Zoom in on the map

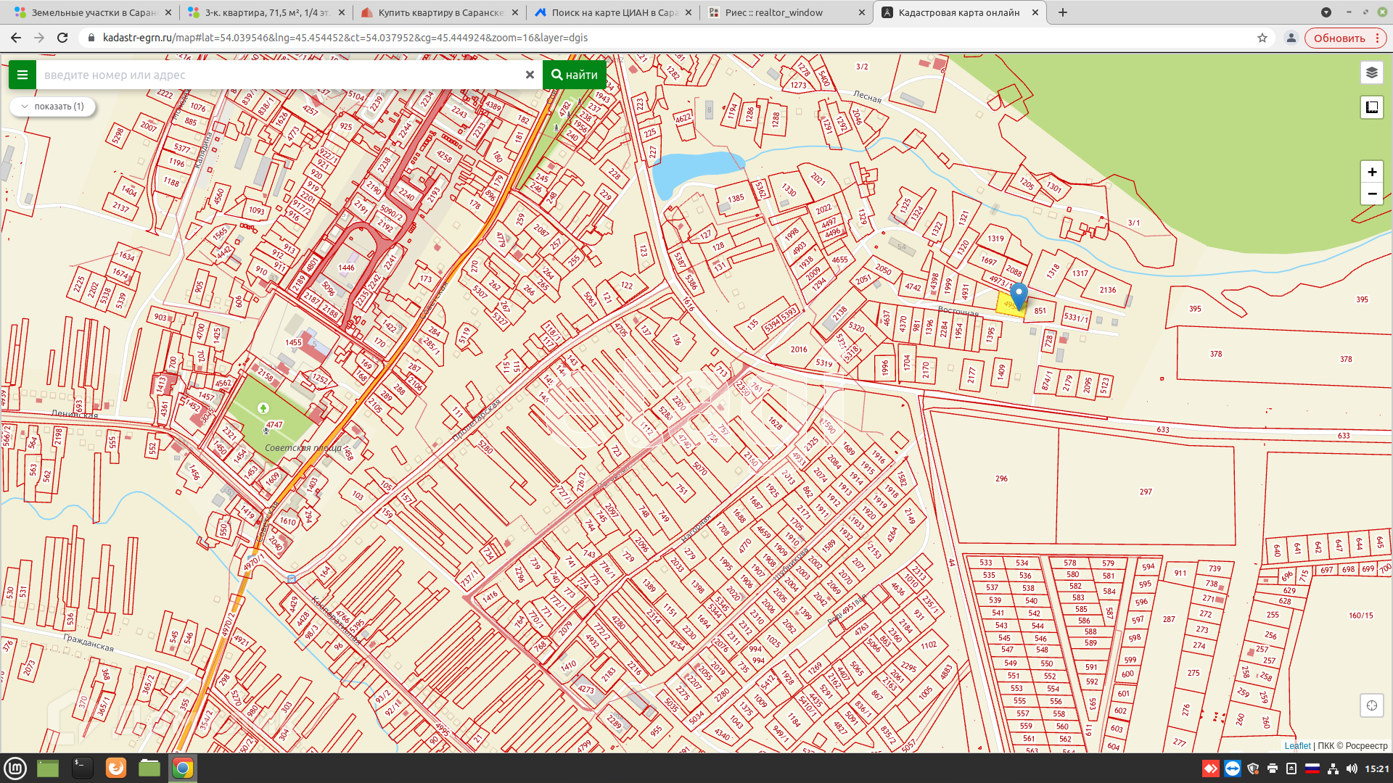pyautogui.click(x=1371, y=172)
